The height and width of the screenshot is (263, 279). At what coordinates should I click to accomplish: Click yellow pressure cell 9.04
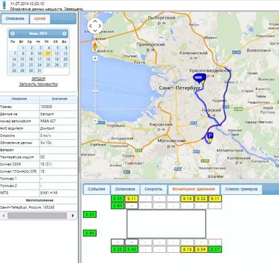pos(201,249)
